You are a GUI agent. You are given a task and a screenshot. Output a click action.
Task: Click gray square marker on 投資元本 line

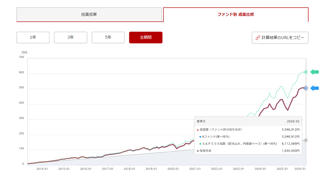(306, 140)
